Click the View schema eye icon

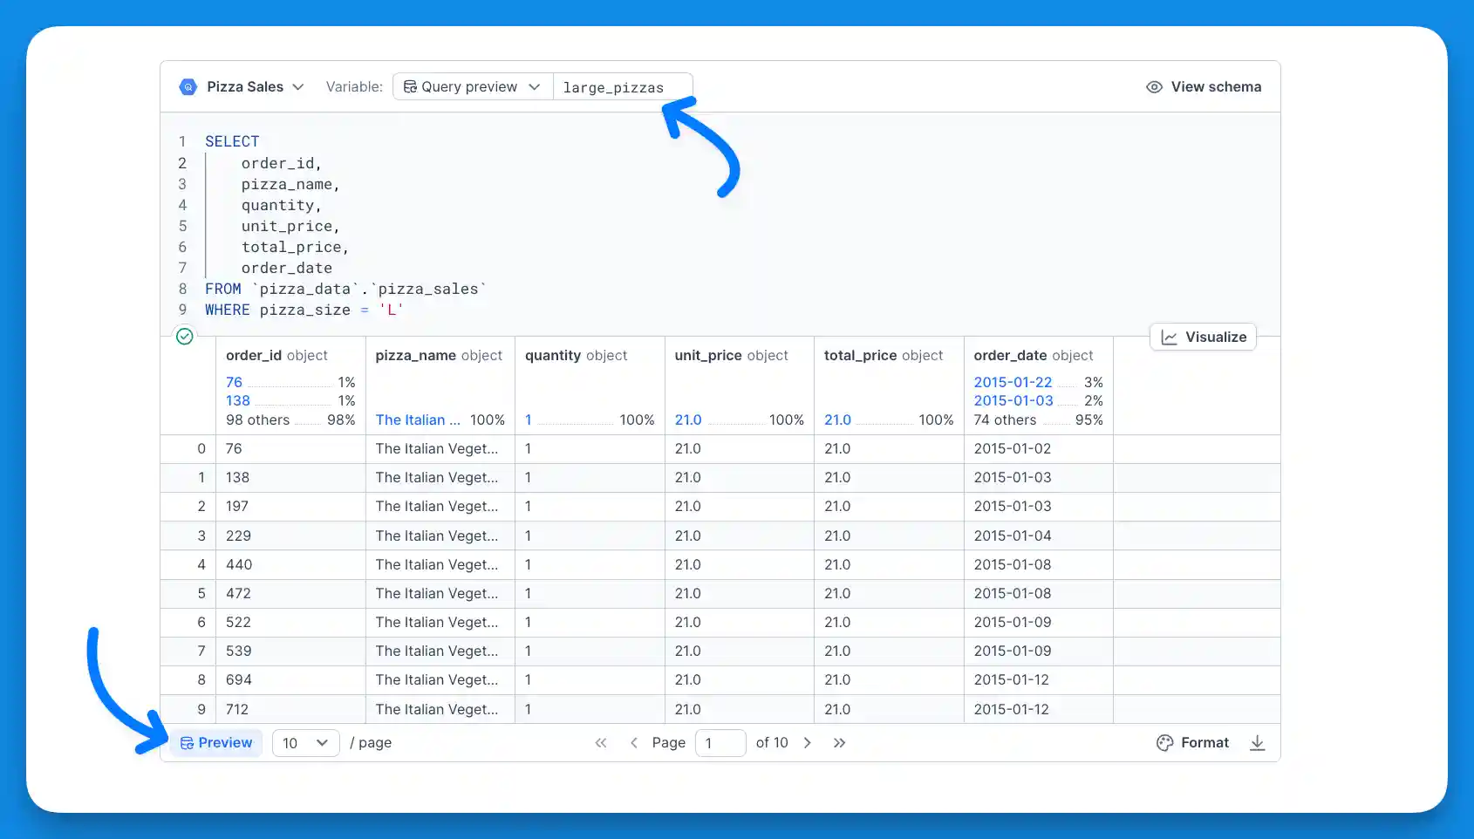tap(1154, 86)
